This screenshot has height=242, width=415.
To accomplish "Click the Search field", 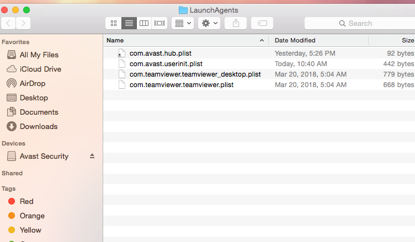I will pos(360,23).
